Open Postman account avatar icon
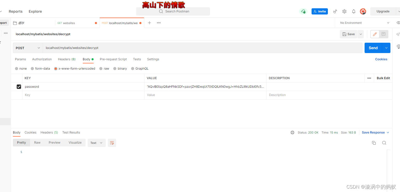 (363, 11)
